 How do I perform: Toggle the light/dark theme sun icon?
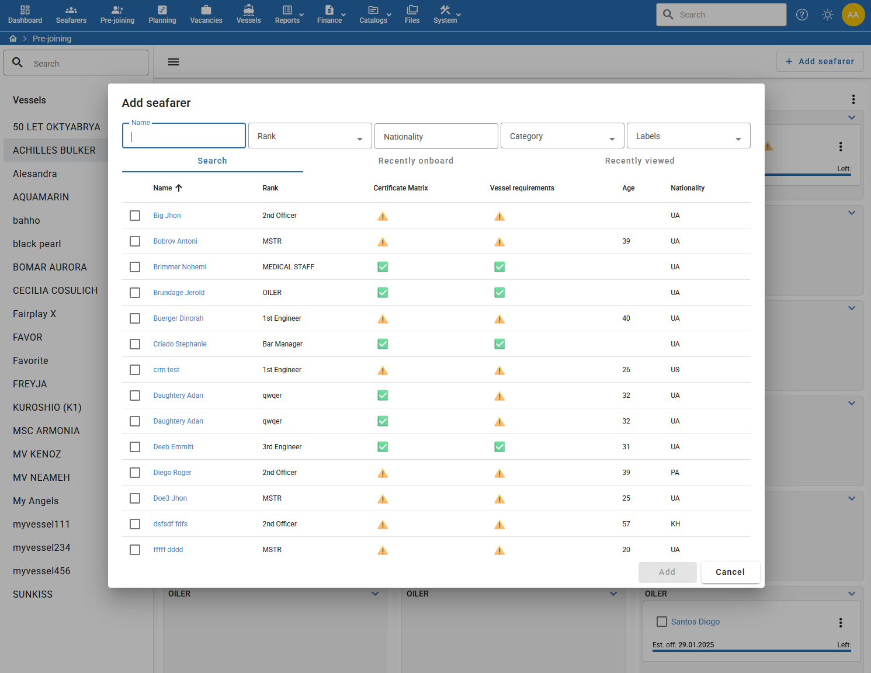828,15
